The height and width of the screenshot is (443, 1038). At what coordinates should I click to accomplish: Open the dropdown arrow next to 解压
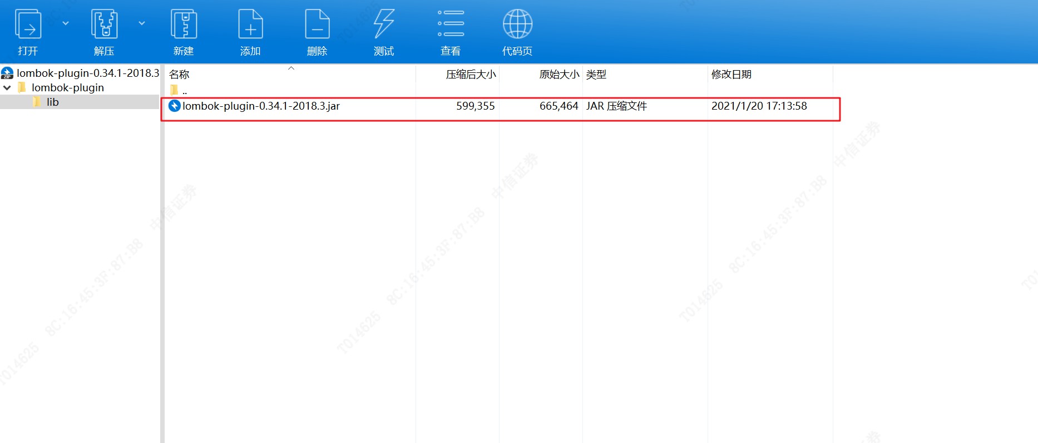click(142, 23)
